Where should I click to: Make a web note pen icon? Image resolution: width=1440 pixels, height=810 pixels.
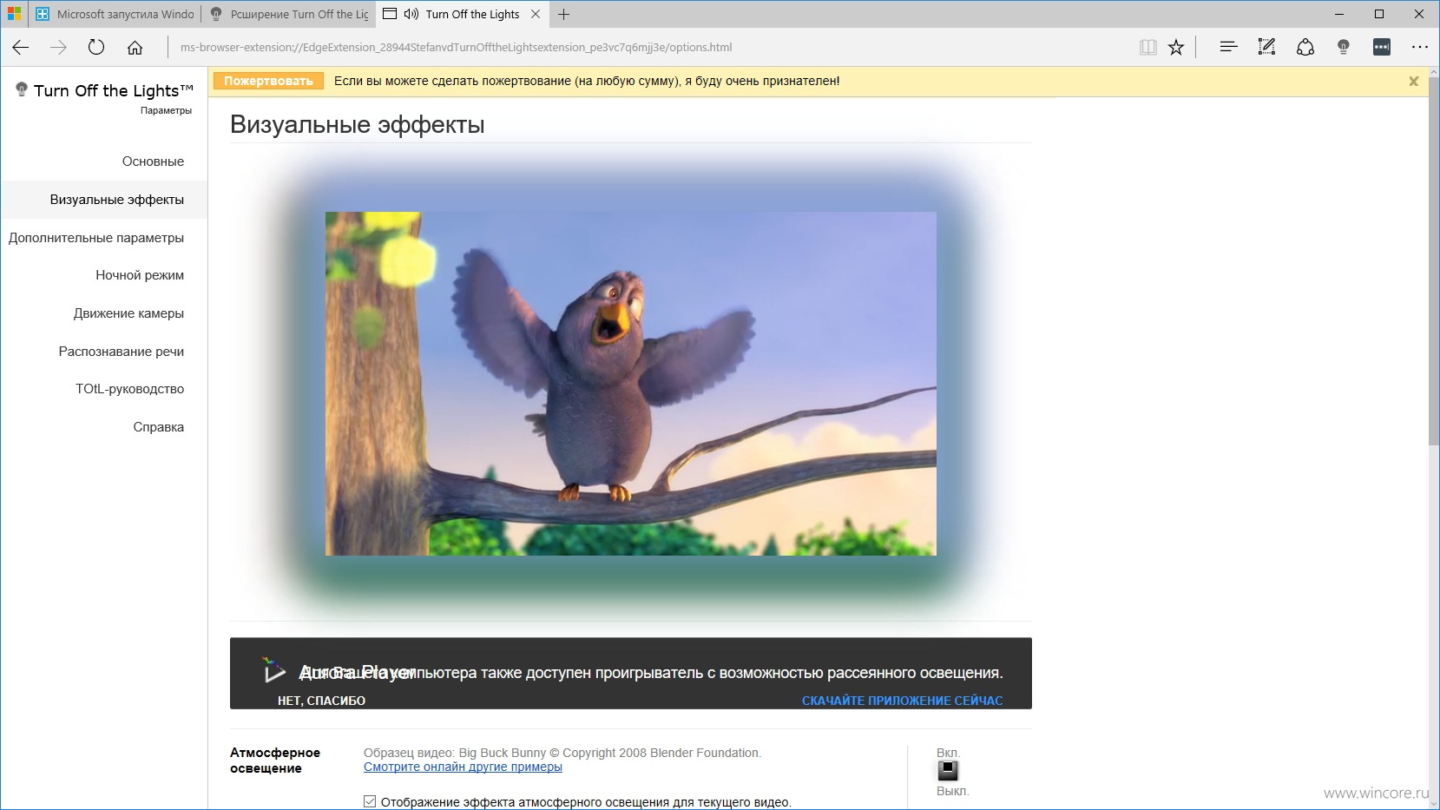point(1266,48)
